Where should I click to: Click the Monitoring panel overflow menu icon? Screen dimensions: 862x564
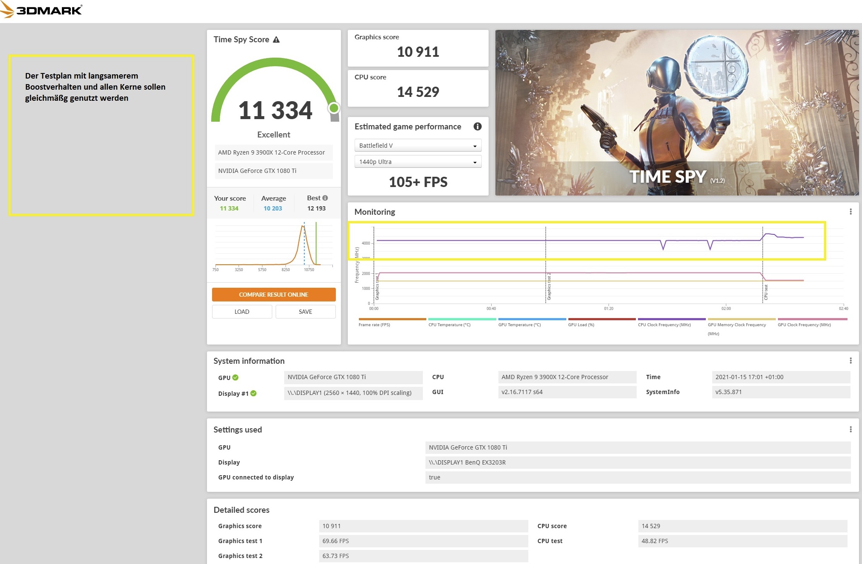850,211
